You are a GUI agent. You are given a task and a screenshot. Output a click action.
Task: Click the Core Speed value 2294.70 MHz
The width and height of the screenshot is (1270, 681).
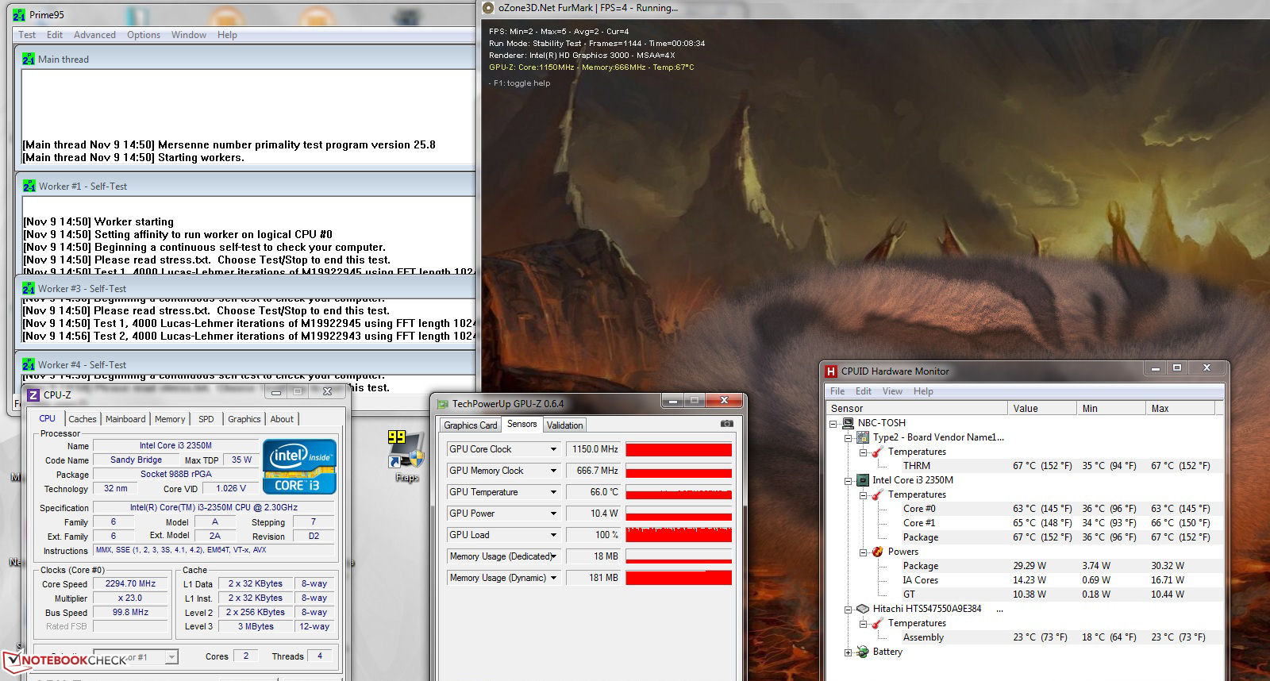(x=130, y=583)
